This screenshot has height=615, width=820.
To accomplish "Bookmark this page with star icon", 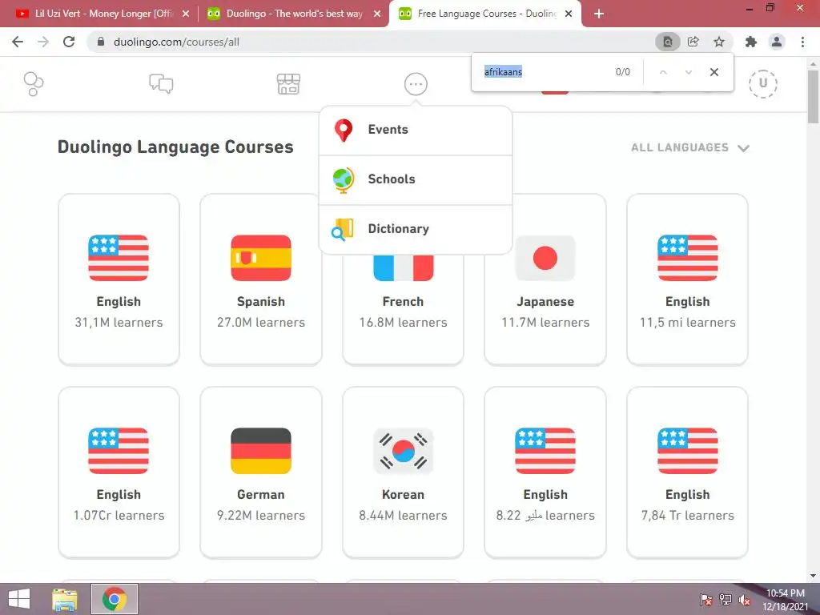I will [719, 42].
